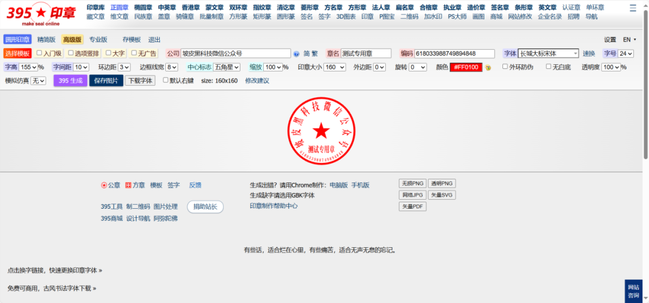Image resolution: width=649 pixels, height=303 pixels.
Task: Click the 保存图片 button
Action: (x=106, y=80)
